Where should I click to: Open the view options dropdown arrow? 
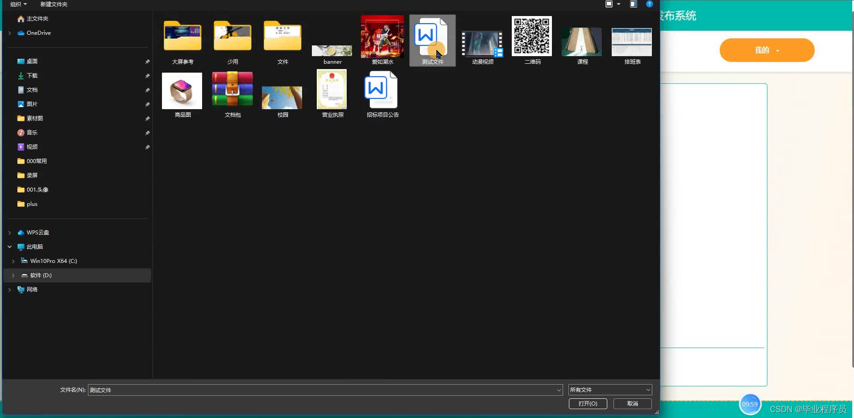point(619,4)
